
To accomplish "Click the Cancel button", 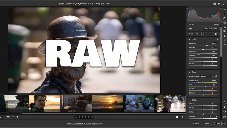I will [196, 123].
